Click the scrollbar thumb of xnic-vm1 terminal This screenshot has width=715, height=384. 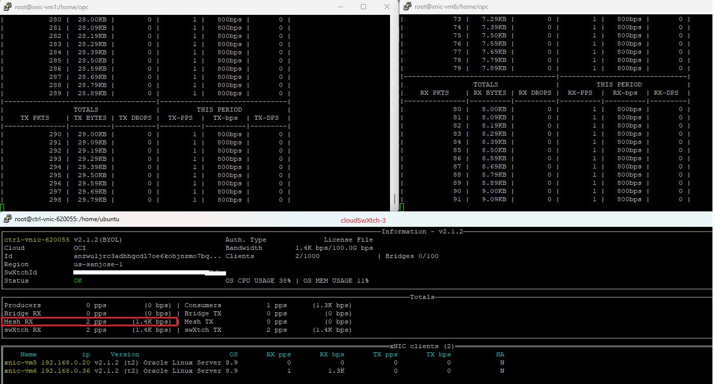pyautogui.click(x=394, y=199)
